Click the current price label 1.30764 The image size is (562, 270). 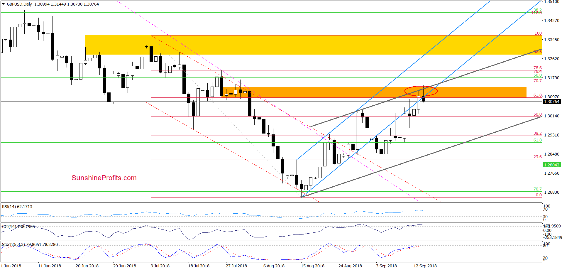pyautogui.click(x=551, y=102)
